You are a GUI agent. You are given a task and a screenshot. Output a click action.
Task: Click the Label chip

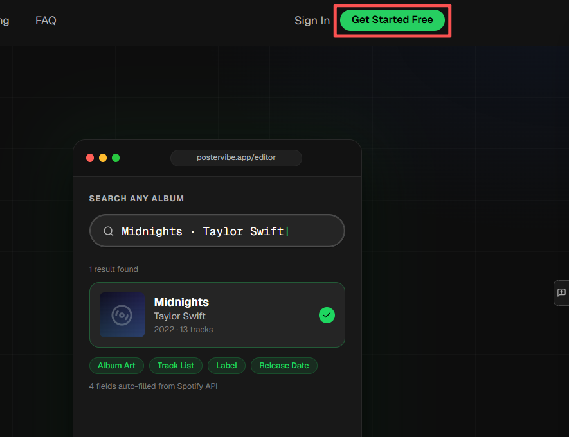(226, 366)
